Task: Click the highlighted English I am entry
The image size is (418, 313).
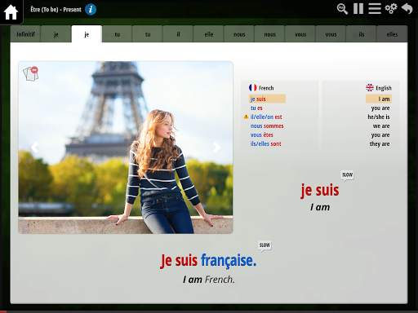Action: (x=379, y=99)
